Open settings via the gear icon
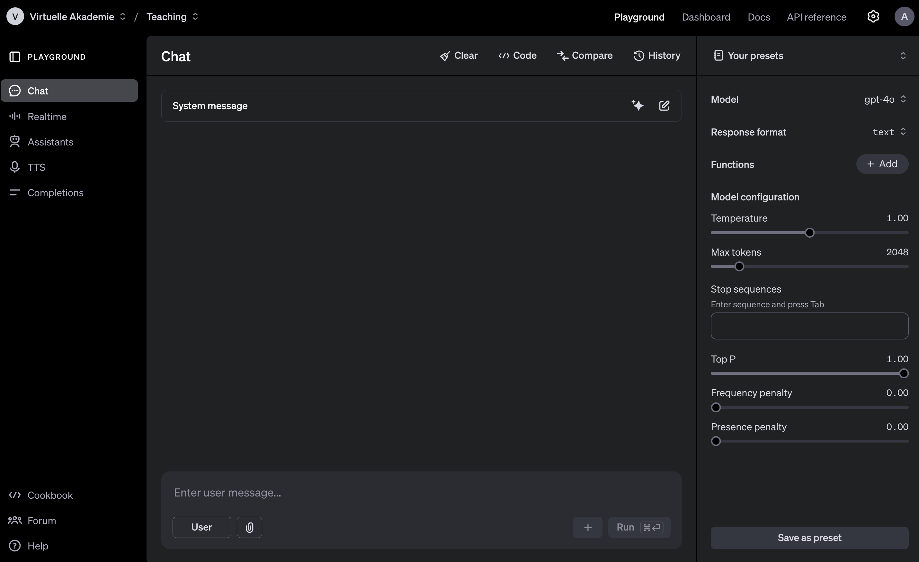The height and width of the screenshot is (562, 919). coord(873,17)
